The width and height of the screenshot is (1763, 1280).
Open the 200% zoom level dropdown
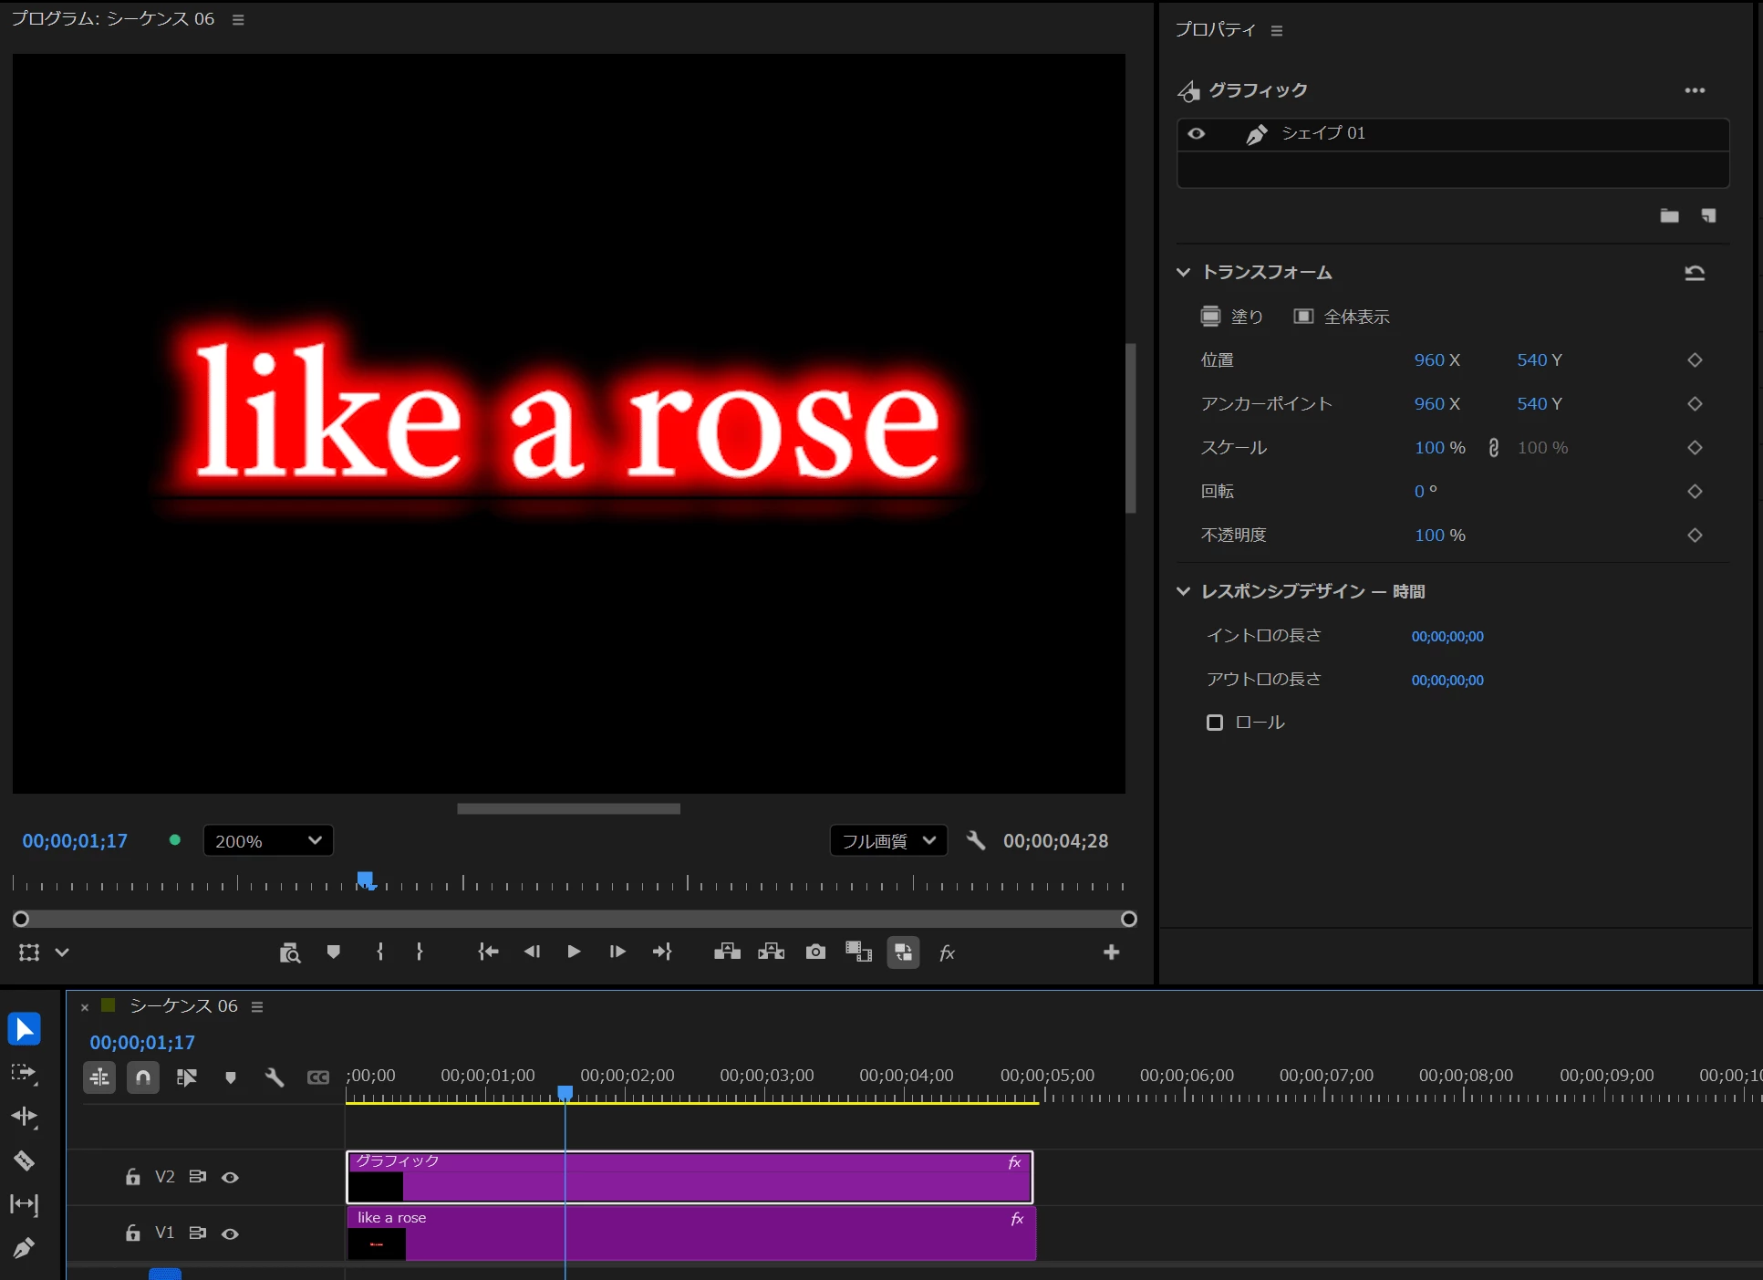[x=268, y=840]
